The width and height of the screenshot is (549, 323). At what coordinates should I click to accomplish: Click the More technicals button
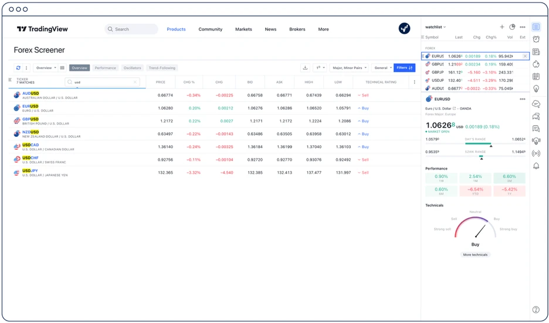coord(475,255)
